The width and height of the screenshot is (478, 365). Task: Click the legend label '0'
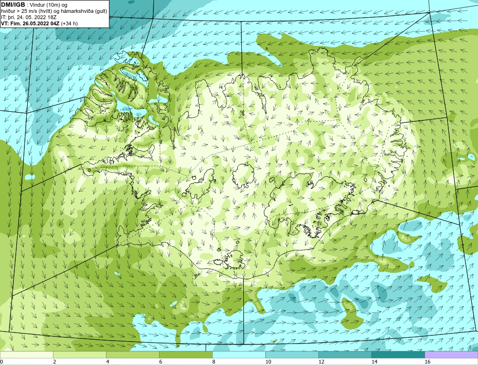click(1, 362)
